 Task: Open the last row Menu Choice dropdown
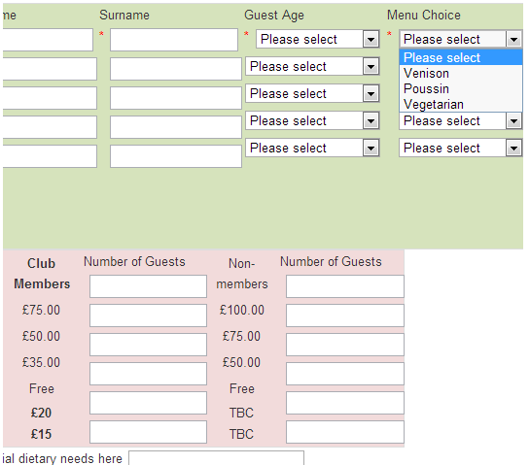460,148
